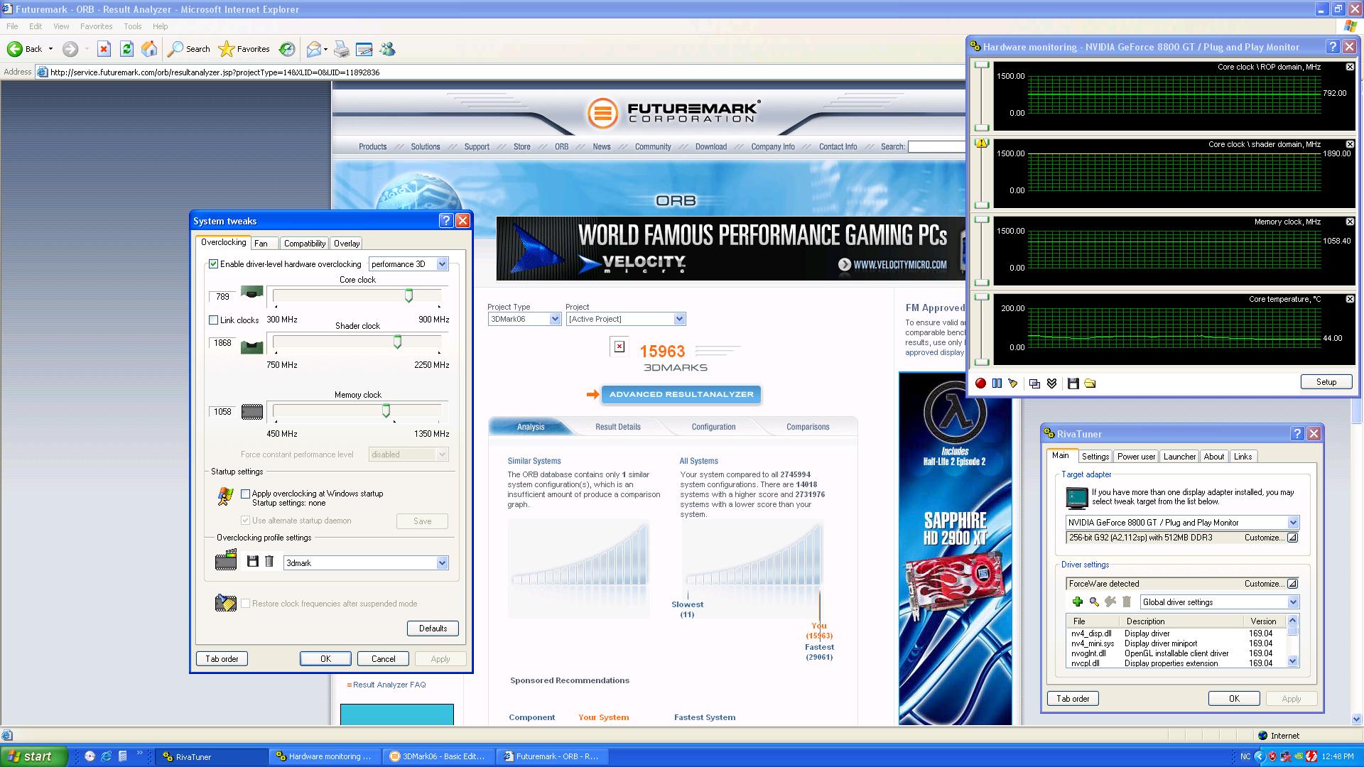Go to the browser Home page
This screenshot has width=1364, height=767.
coord(149,49)
